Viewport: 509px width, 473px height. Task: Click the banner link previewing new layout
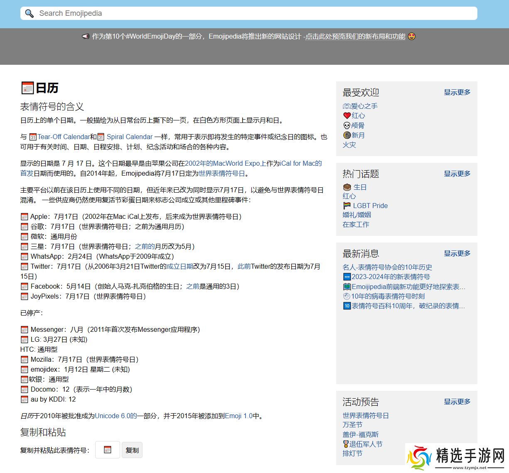pyautogui.click(x=355, y=37)
